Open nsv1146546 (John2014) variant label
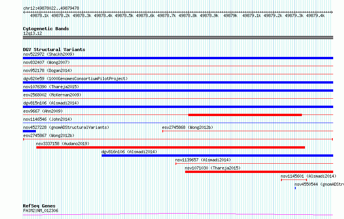The width and height of the screenshot is (344, 219). pos(48,119)
